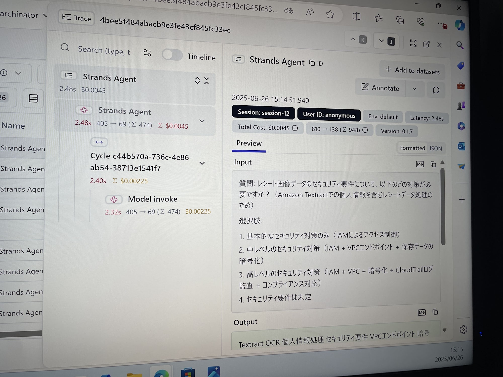Open the comments speech bubble icon

click(x=436, y=90)
